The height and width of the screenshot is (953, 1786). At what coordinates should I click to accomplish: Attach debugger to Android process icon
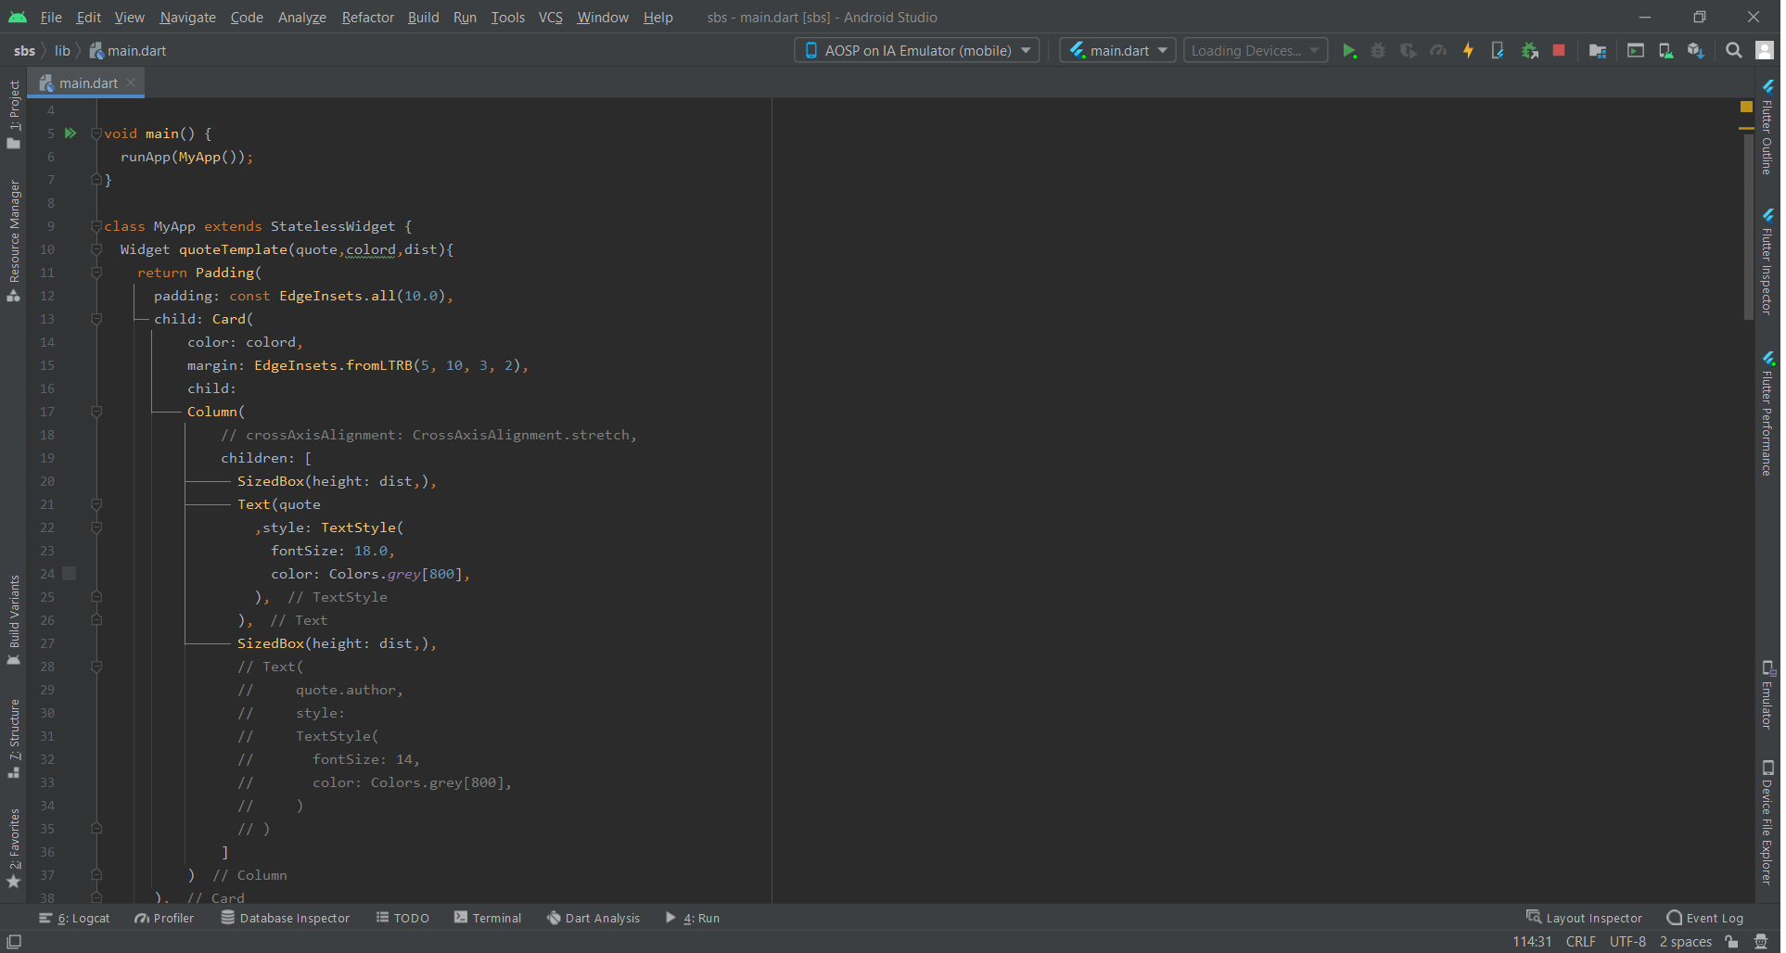click(1530, 51)
